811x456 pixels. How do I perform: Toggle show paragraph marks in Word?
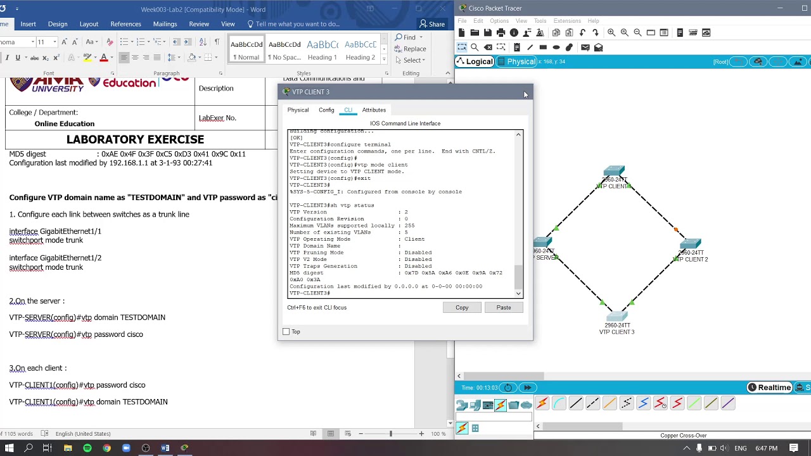click(217, 42)
